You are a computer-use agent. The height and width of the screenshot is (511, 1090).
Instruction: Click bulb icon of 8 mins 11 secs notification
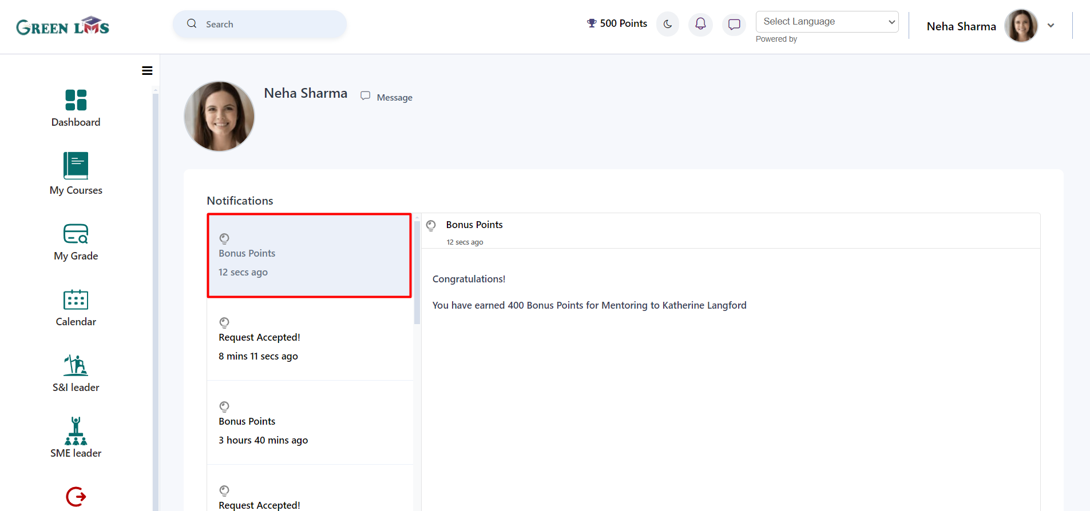tap(224, 322)
